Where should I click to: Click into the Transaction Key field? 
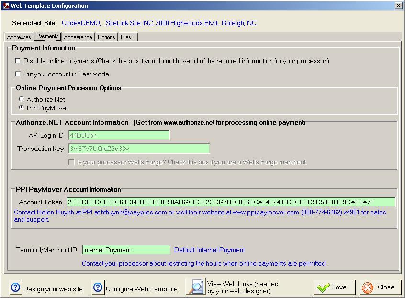coord(139,149)
